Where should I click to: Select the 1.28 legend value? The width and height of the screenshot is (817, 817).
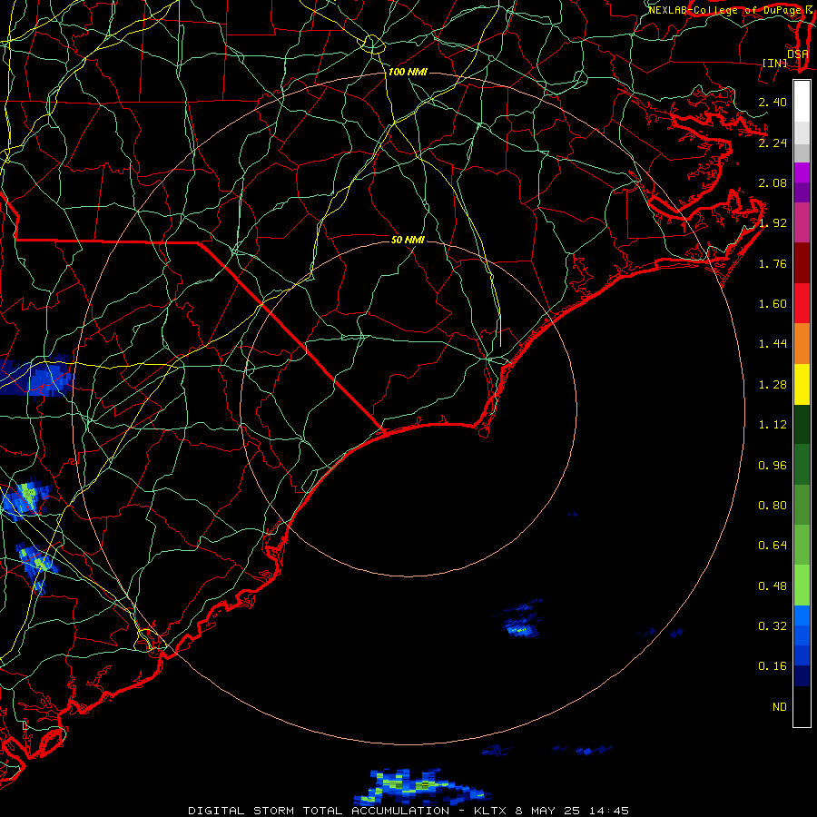pyautogui.click(x=773, y=385)
